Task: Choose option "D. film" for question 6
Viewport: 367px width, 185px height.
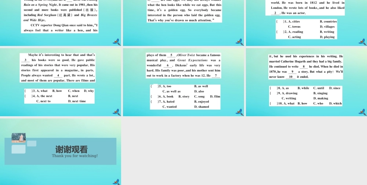Action: pyautogui.click(x=215, y=97)
